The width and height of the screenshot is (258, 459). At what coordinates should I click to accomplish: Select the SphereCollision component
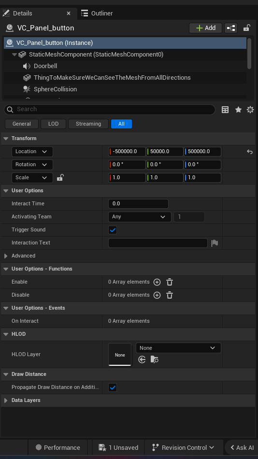(x=56, y=89)
